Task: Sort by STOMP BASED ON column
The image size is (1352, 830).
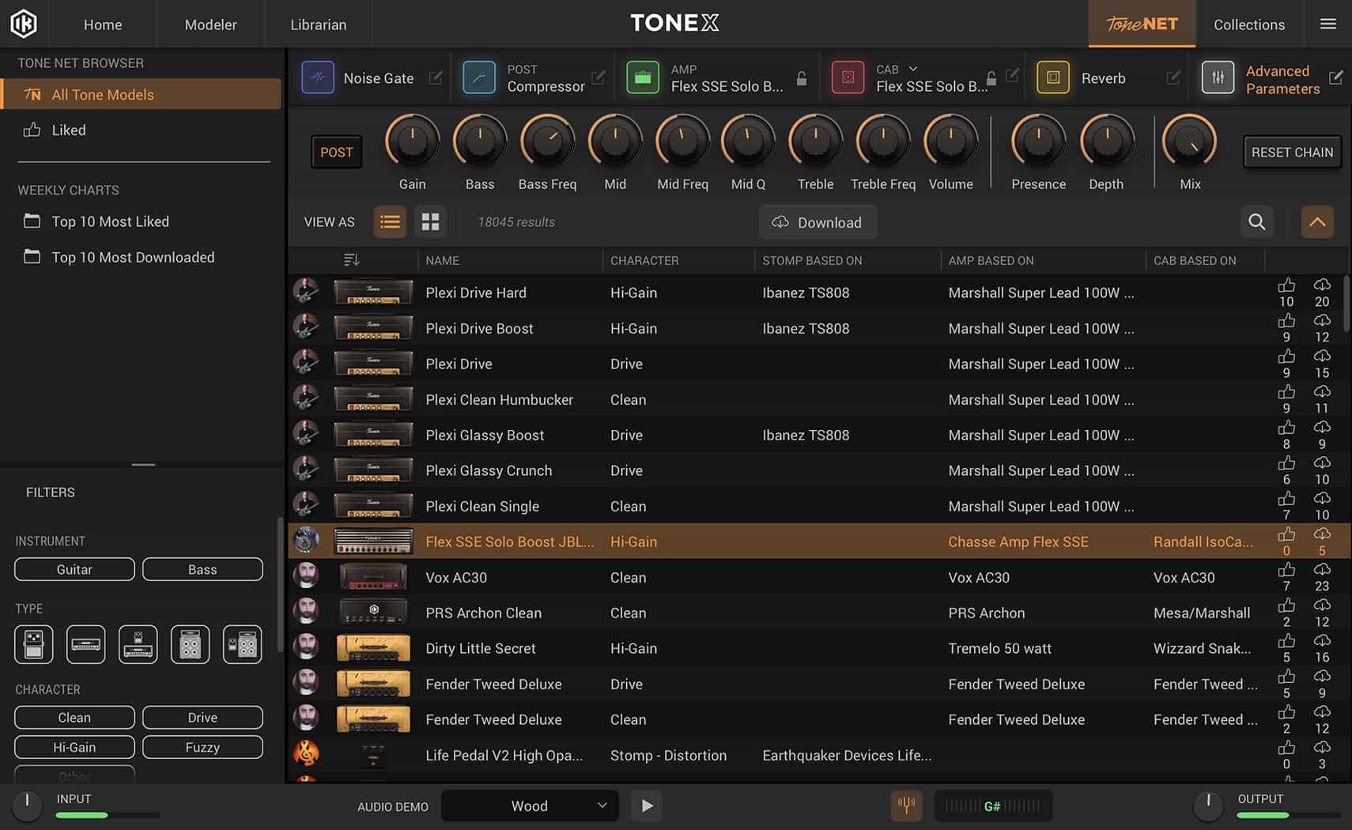Action: (812, 260)
